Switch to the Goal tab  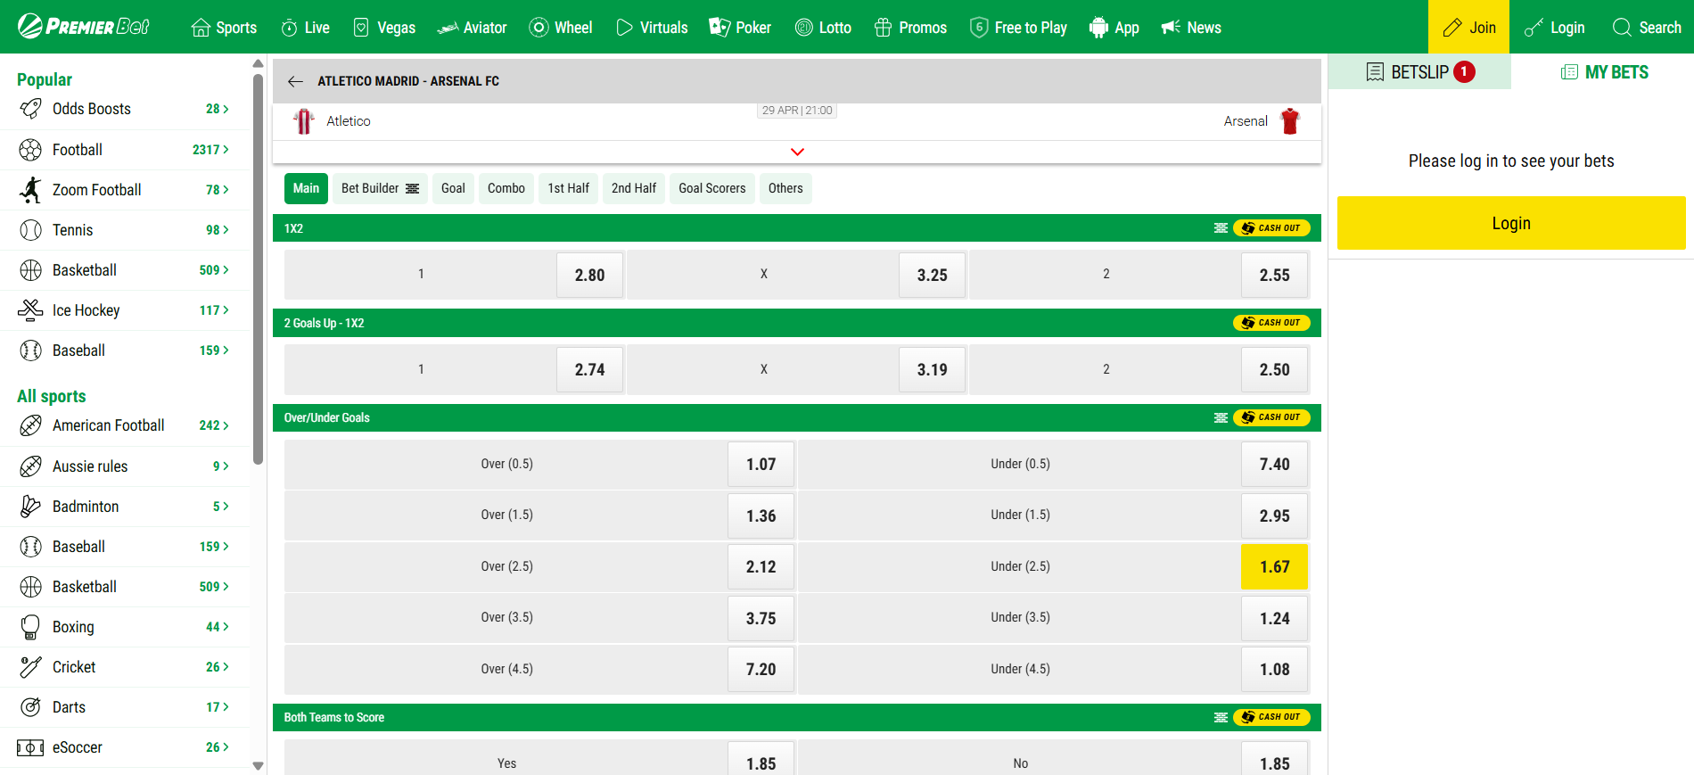(453, 188)
